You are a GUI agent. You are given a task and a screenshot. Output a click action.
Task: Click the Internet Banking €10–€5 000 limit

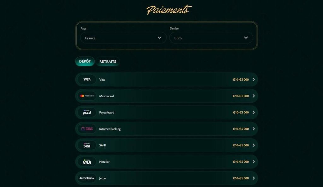(241, 129)
